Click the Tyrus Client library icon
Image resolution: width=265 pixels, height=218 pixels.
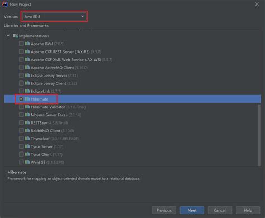(x=27, y=154)
